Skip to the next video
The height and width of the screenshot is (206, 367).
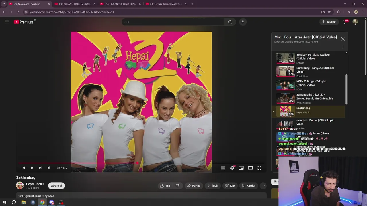[x=40, y=168]
